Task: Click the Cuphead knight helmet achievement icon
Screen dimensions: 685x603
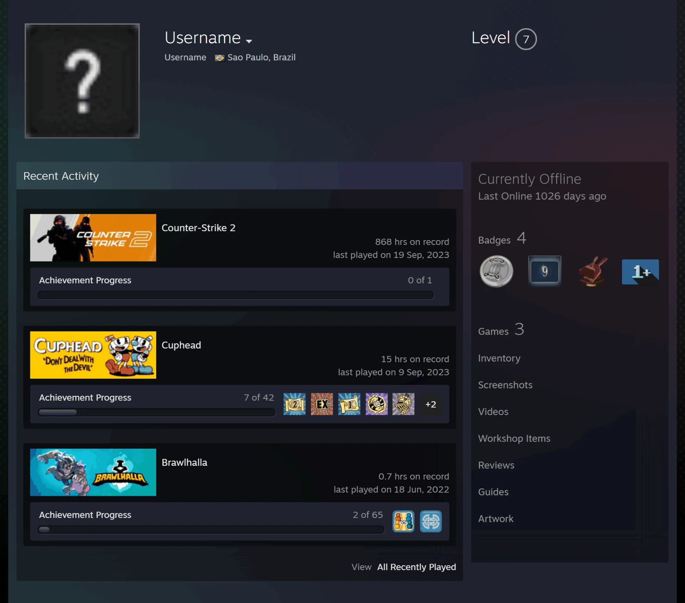Action: coord(404,404)
